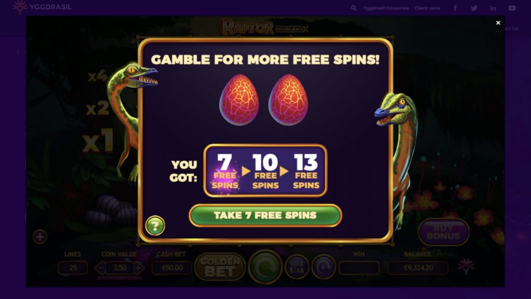The image size is (531, 299).
Task: Open the Facebook social icon
Action: pos(455,8)
